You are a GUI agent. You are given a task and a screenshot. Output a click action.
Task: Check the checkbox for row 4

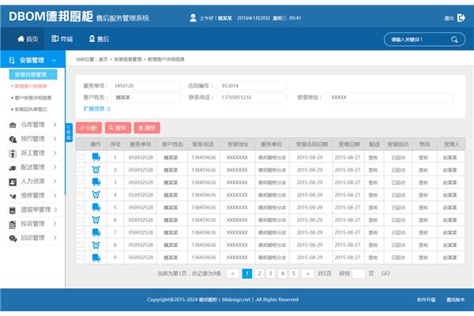click(80, 194)
